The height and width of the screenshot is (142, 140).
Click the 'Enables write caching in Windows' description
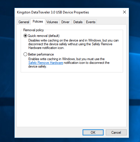pyautogui.click(x=69, y=63)
